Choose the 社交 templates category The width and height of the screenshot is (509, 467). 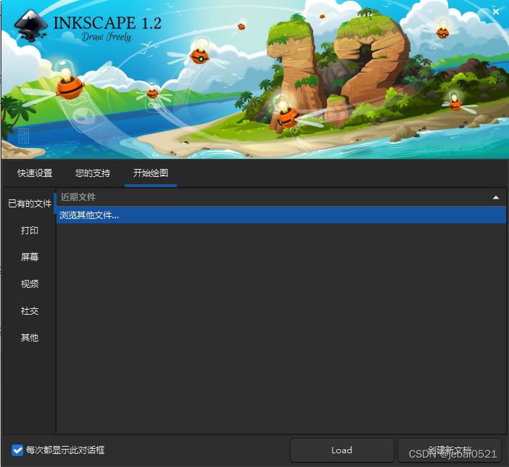pos(30,311)
